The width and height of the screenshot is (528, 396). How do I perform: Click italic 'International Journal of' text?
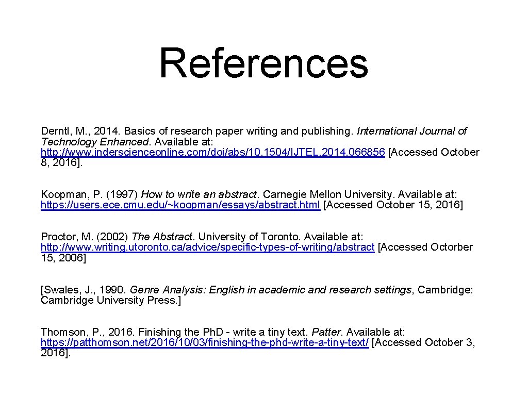coord(412,131)
